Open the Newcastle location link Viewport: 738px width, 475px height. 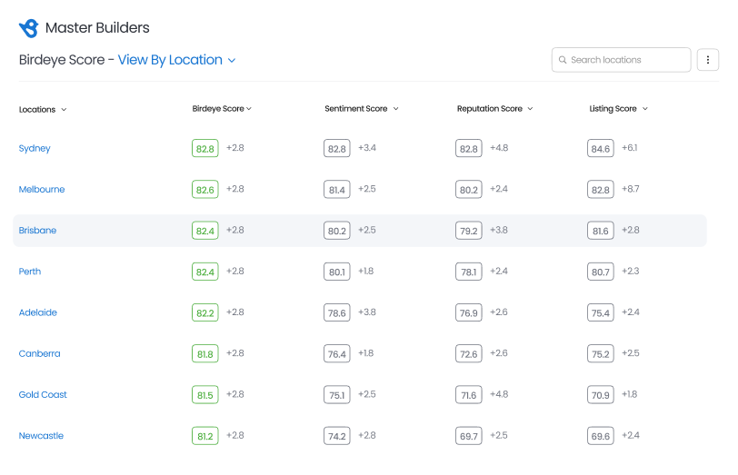point(41,436)
